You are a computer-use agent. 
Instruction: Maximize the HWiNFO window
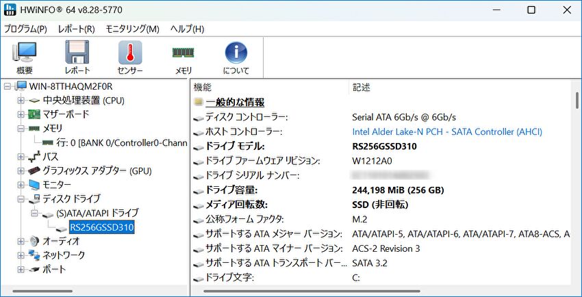(x=531, y=10)
